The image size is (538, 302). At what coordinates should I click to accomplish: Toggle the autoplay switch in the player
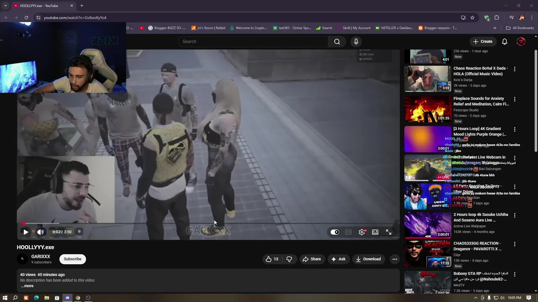[x=335, y=232]
